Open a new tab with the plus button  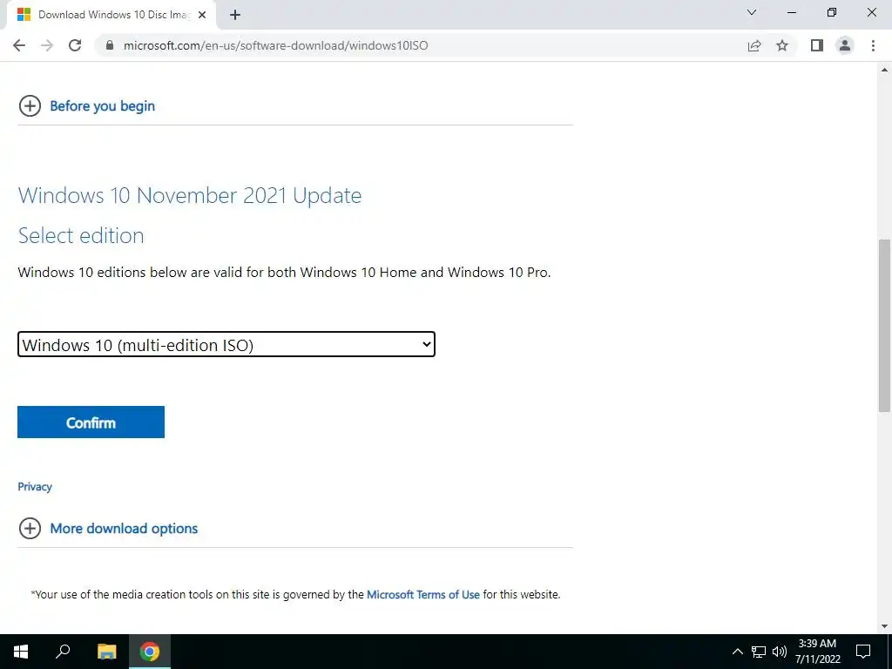click(x=235, y=15)
